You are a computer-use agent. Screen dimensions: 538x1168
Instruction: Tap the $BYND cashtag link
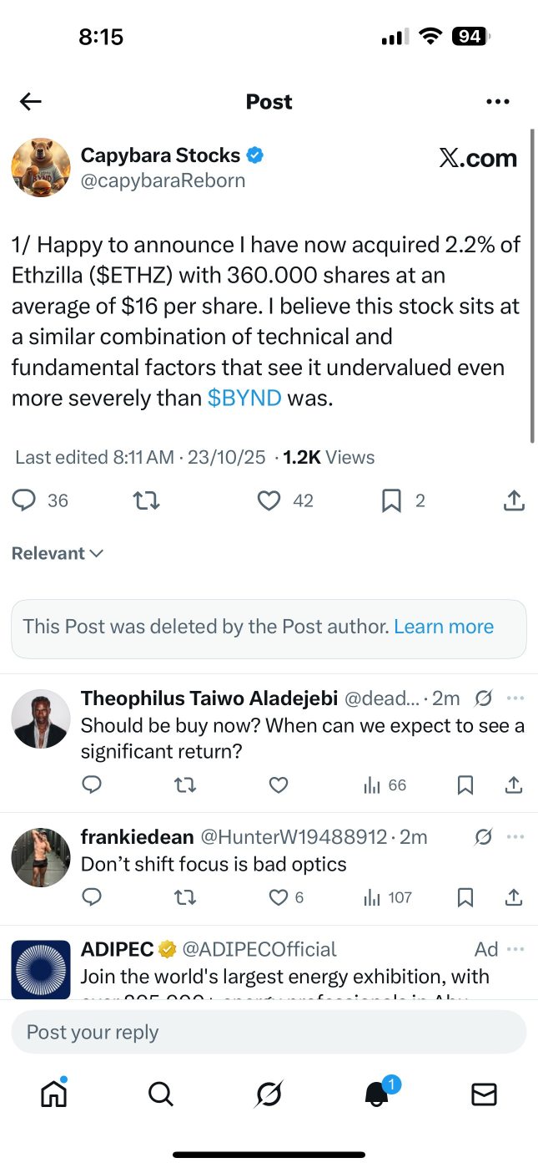[244, 398]
